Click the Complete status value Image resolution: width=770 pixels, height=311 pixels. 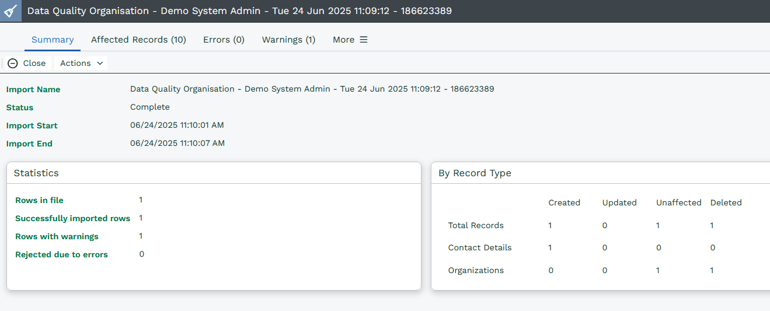150,107
